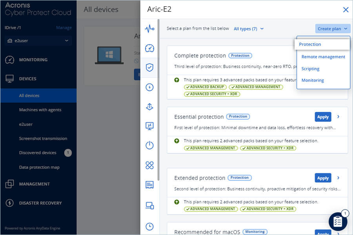Click the upgrade arrow icon in Essential protection
The image size is (353, 235).
177,141
